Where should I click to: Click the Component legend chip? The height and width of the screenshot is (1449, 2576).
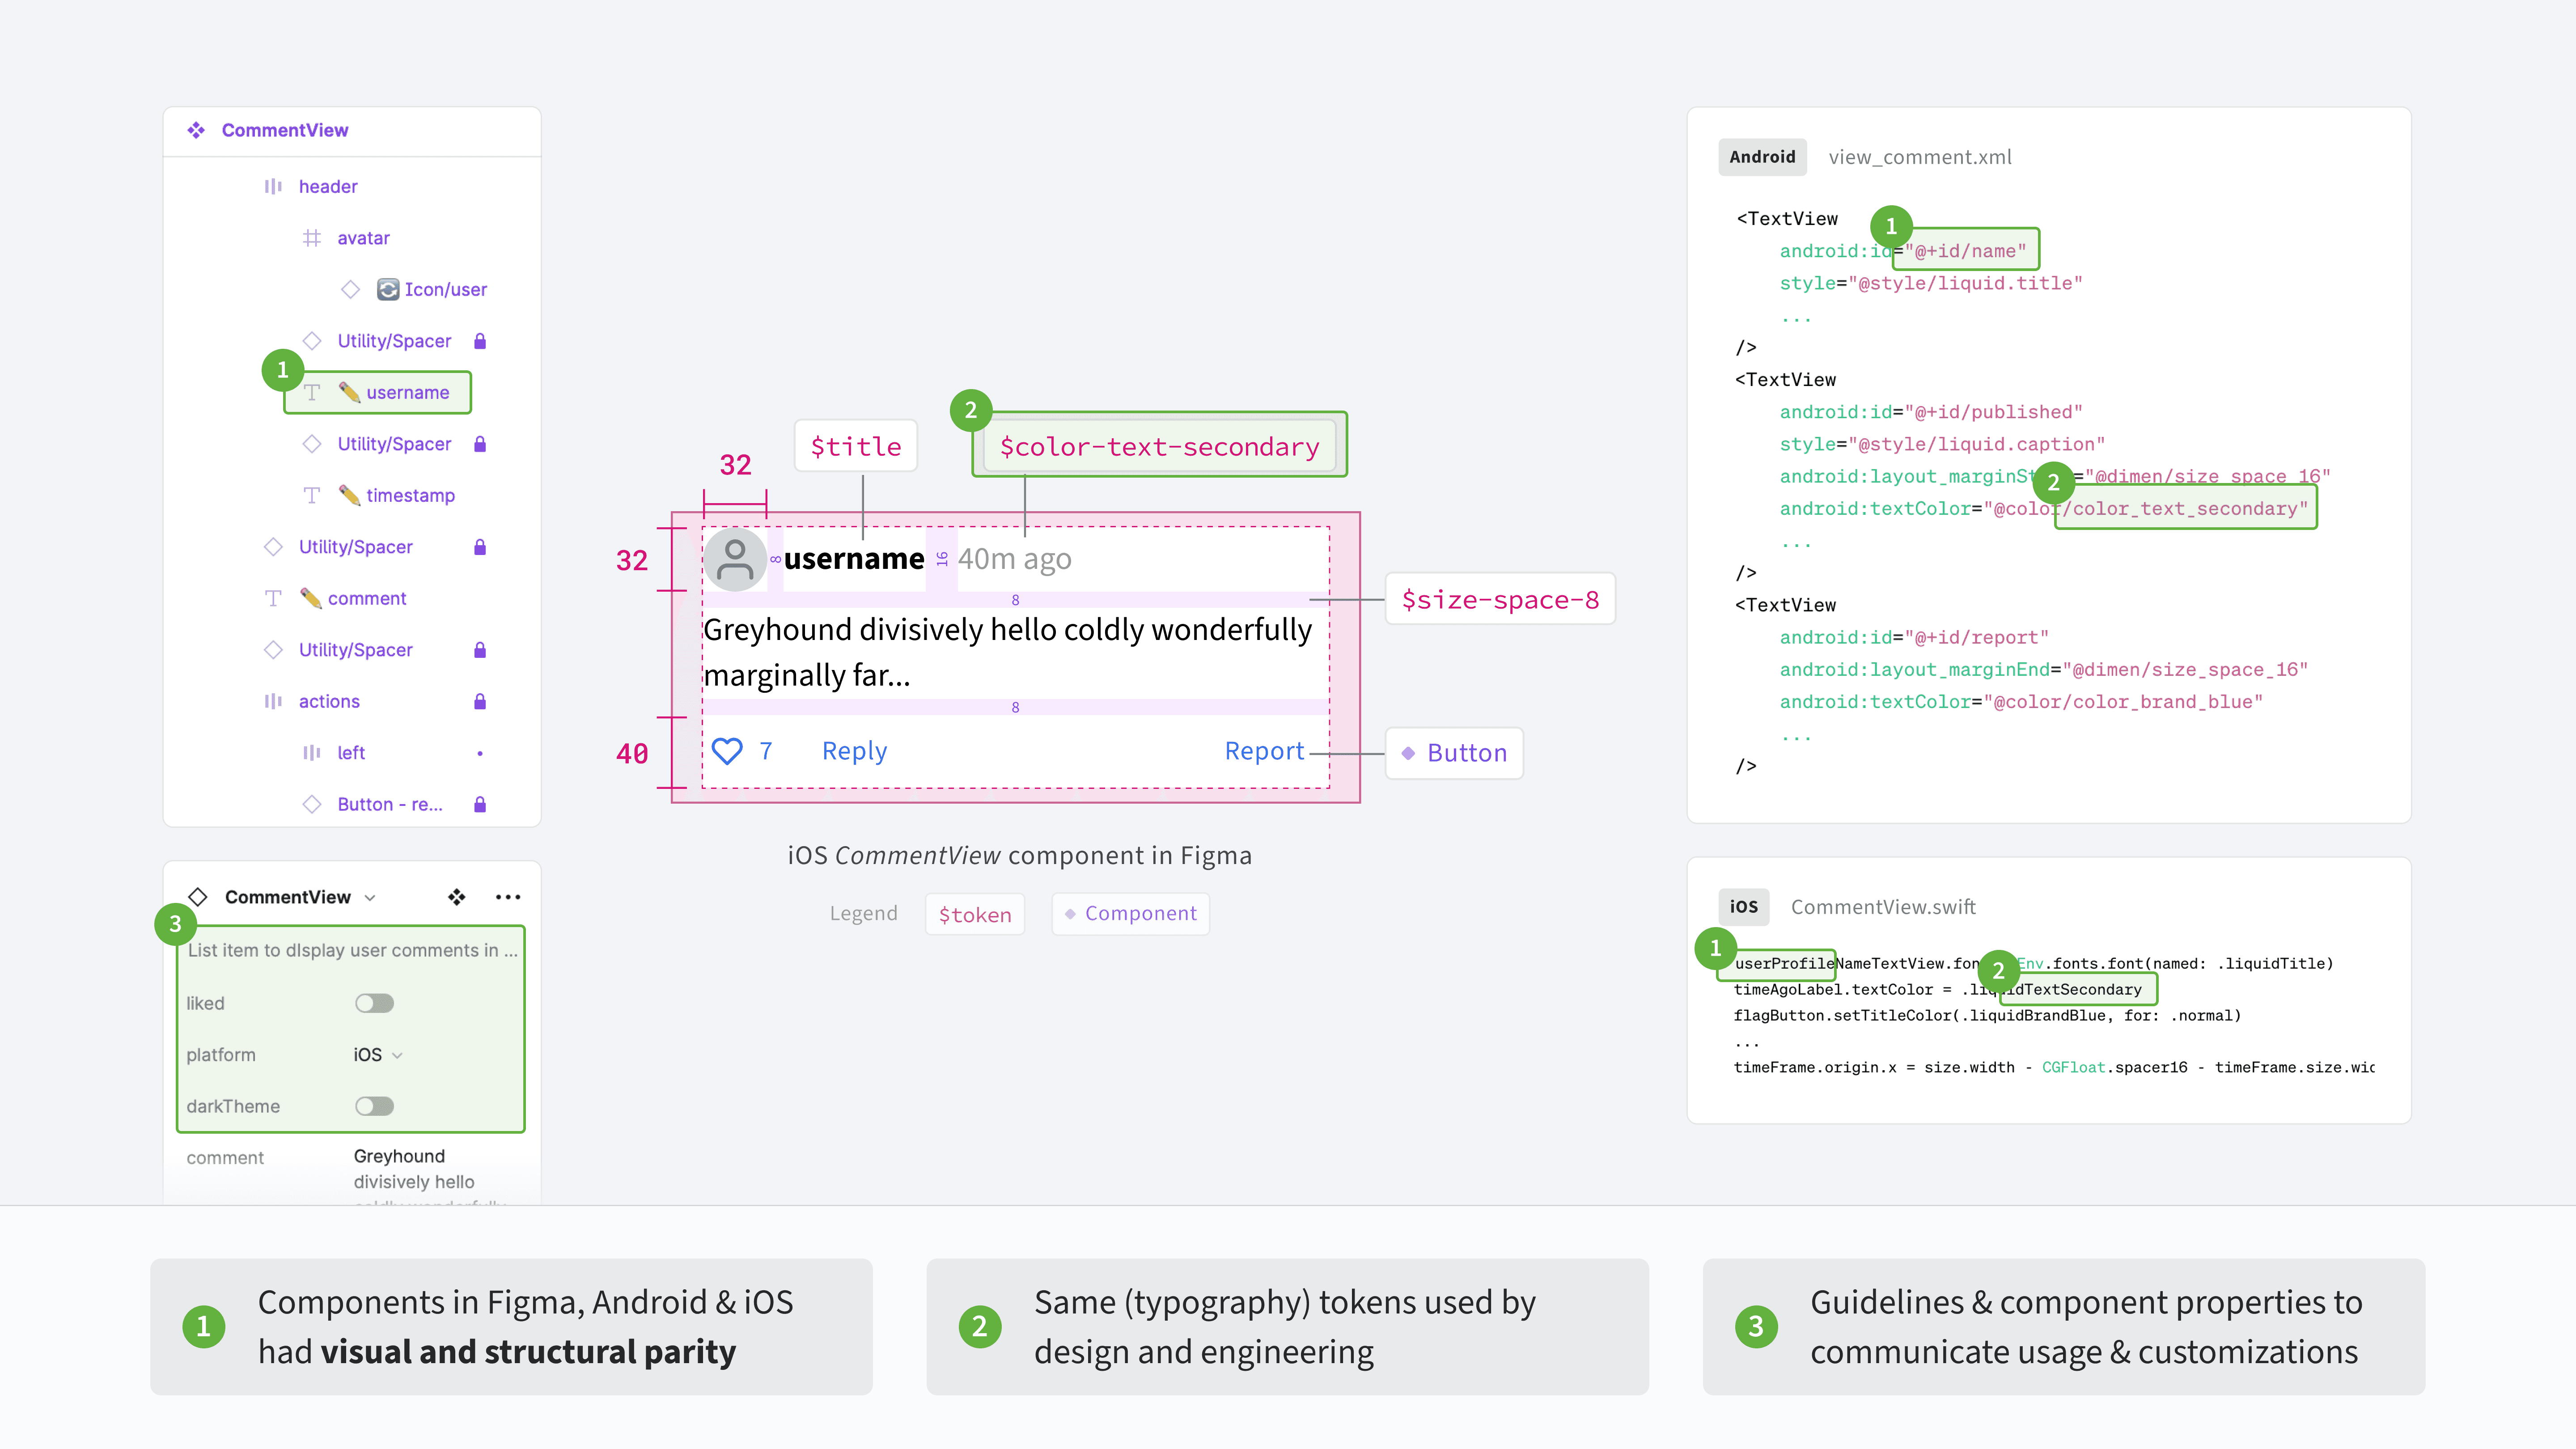tap(1131, 914)
